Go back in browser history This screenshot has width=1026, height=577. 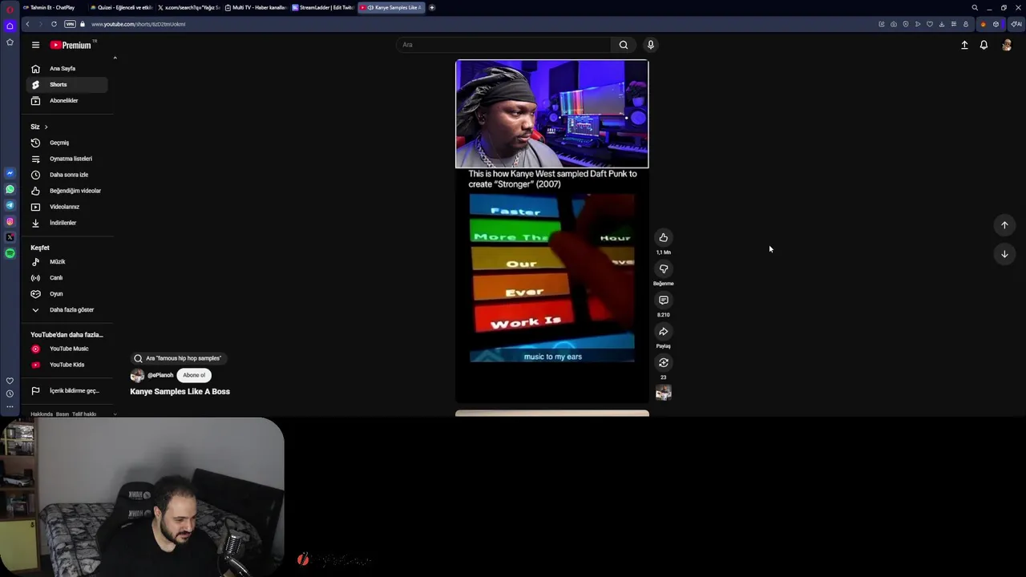[x=27, y=24]
